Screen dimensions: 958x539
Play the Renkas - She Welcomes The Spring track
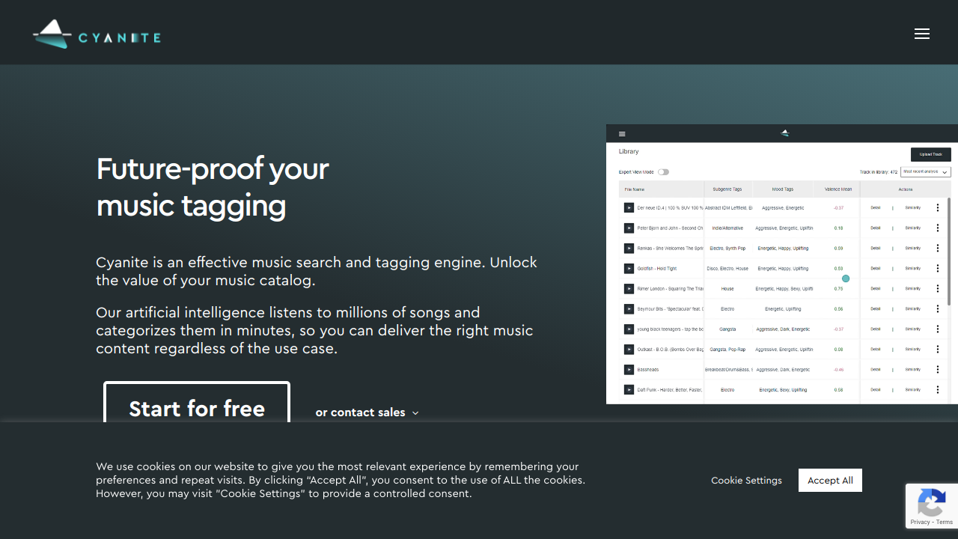(x=629, y=248)
